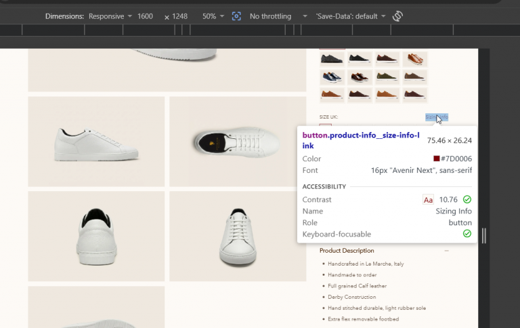Viewport: 520px width, 328px height.
Task: Click 'Hand stitched durable, light rubber sole' bullet
Action: (376, 308)
